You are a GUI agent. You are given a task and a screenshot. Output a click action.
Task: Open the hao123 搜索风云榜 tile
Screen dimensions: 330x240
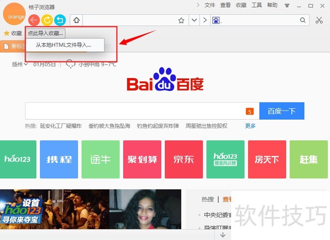click(225, 159)
